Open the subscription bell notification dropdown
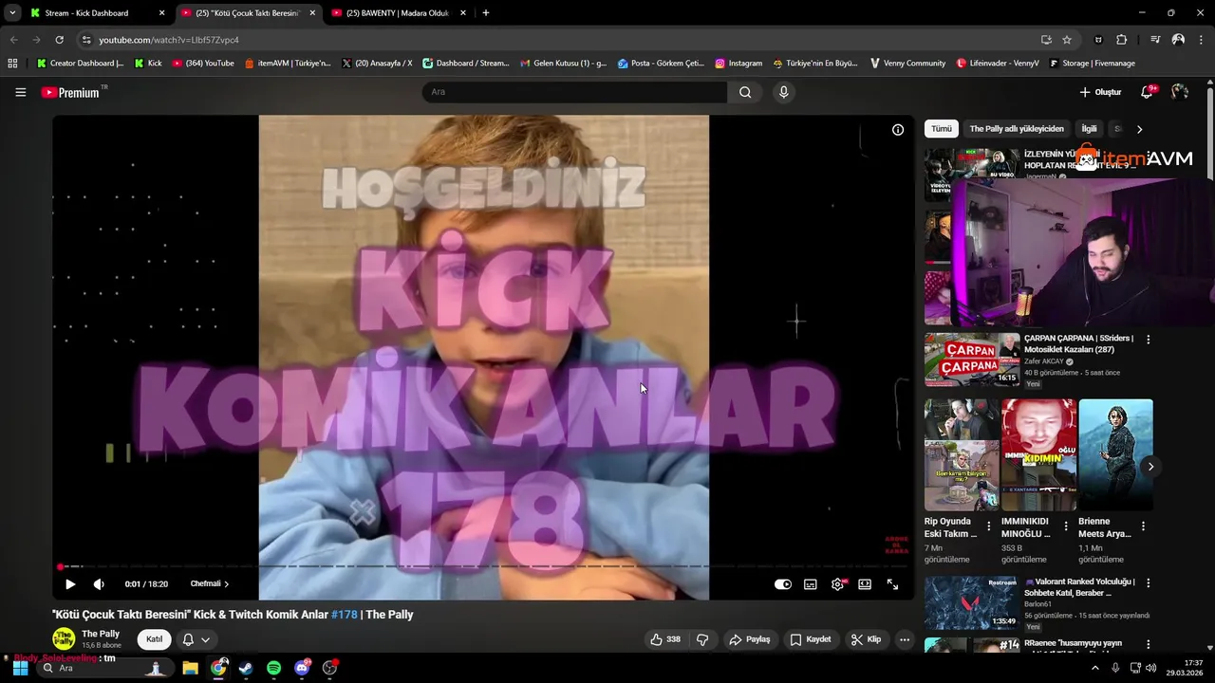The width and height of the screenshot is (1215, 683). [196, 639]
